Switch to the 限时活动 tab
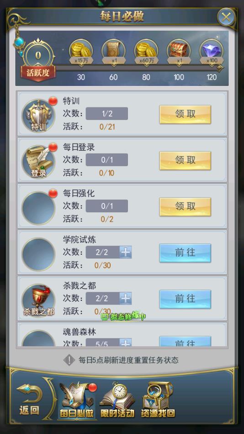This screenshot has height=434, width=244. click(x=117, y=400)
